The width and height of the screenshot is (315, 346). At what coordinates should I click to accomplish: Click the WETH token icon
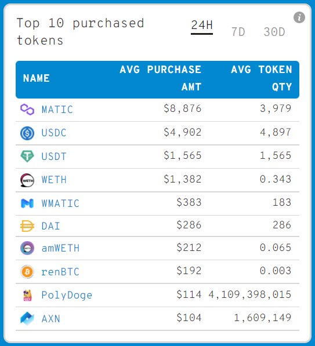[27, 180]
